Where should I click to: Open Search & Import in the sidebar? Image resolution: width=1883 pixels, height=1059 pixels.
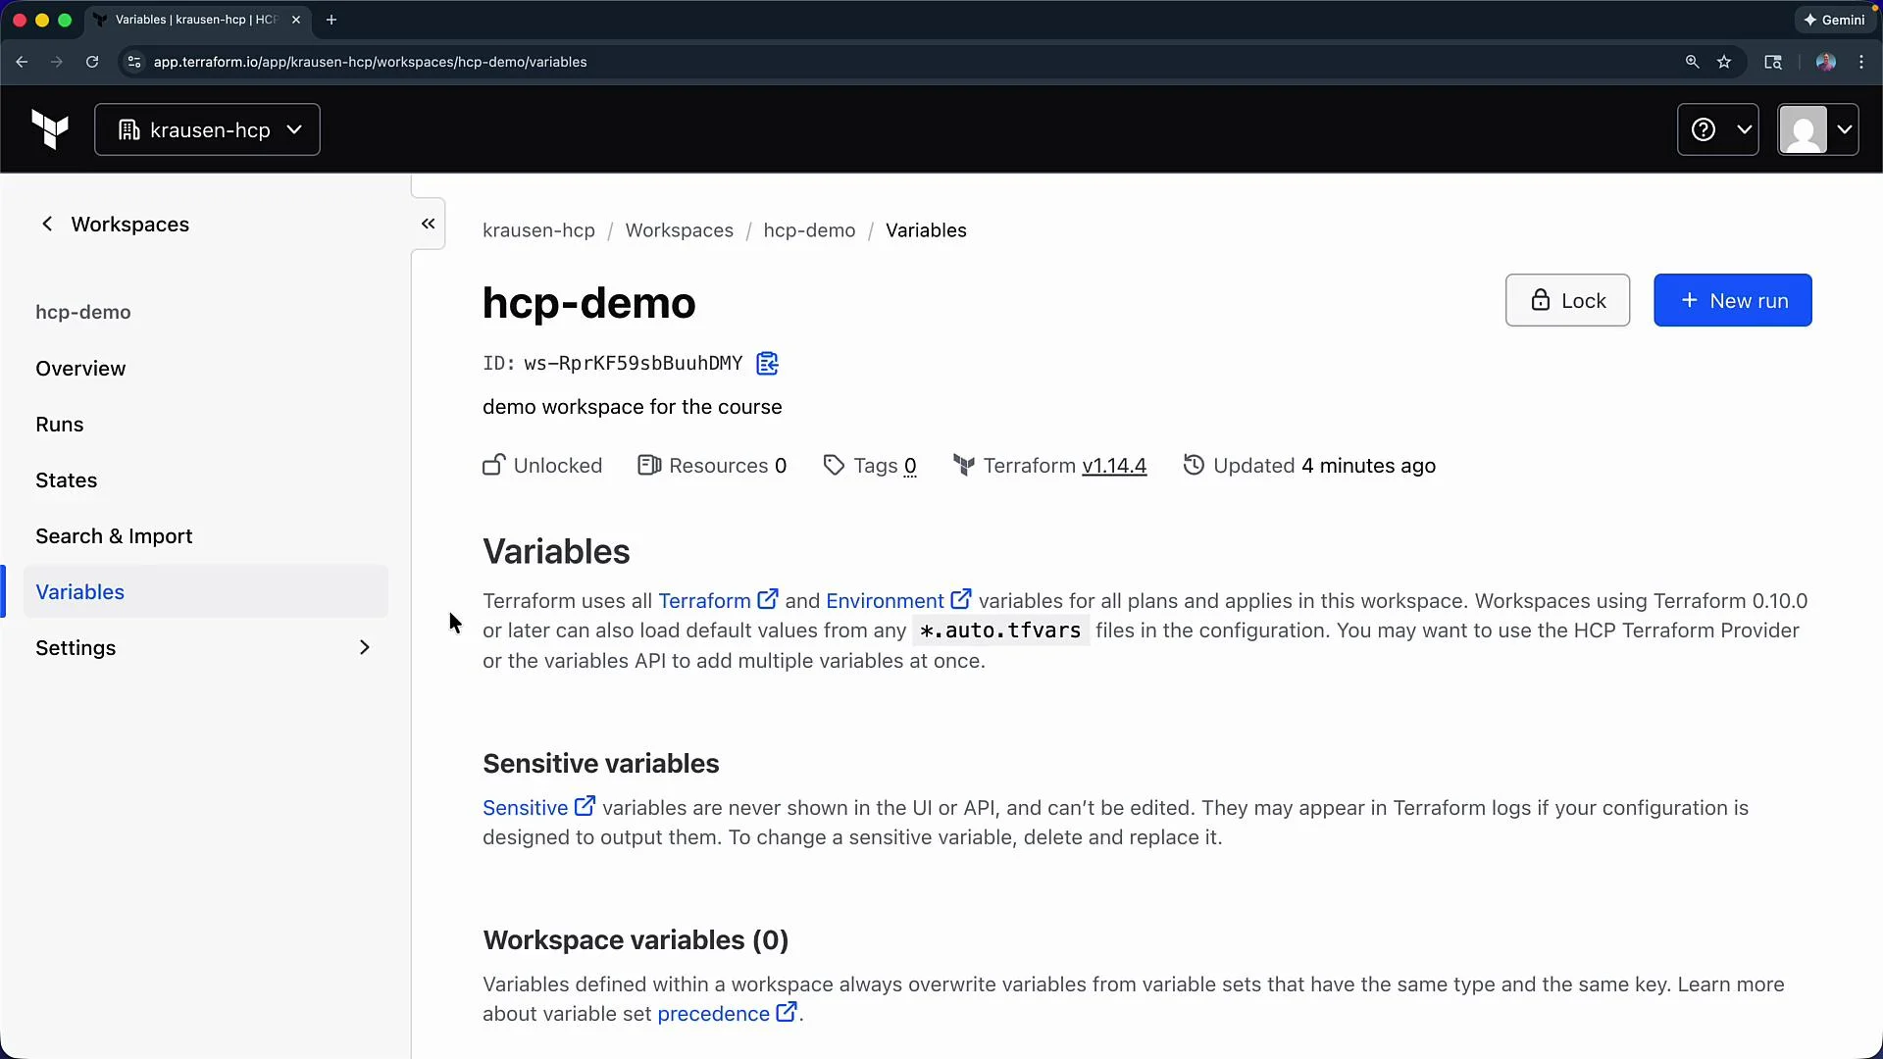click(x=114, y=536)
